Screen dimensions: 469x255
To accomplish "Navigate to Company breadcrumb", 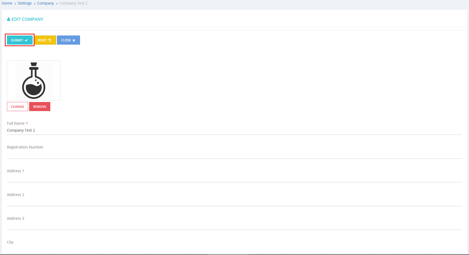I will click(x=45, y=3).
